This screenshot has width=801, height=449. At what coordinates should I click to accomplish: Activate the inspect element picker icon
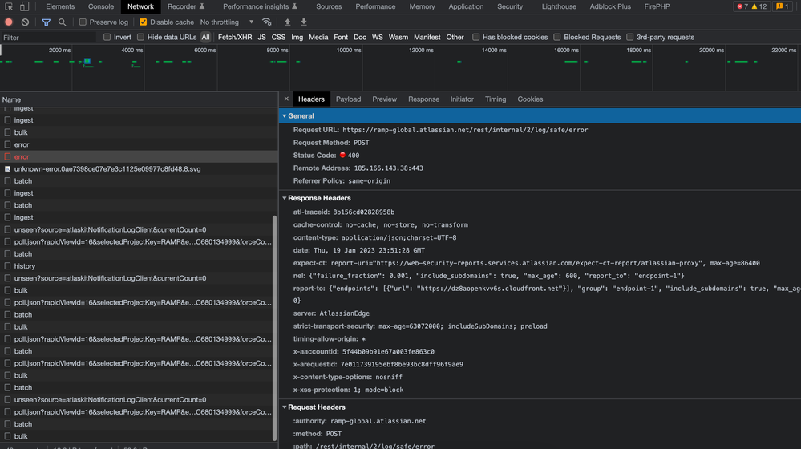pos(9,6)
